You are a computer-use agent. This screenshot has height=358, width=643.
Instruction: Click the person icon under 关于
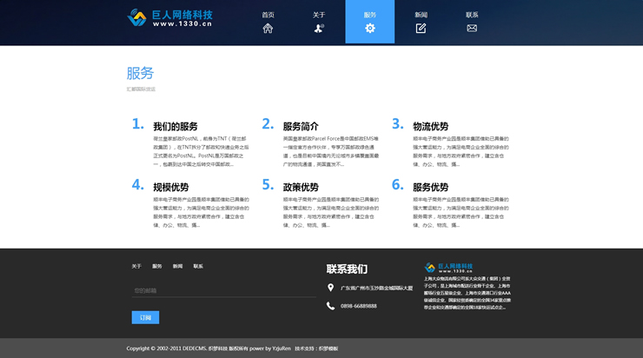click(x=319, y=29)
